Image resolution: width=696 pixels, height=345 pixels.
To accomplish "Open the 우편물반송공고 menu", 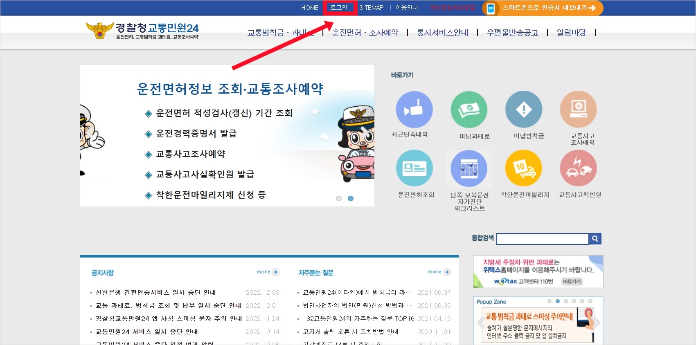I will [x=513, y=33].
